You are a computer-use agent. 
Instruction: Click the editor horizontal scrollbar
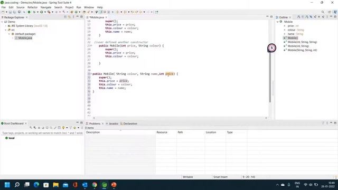(x=180, y=118)
